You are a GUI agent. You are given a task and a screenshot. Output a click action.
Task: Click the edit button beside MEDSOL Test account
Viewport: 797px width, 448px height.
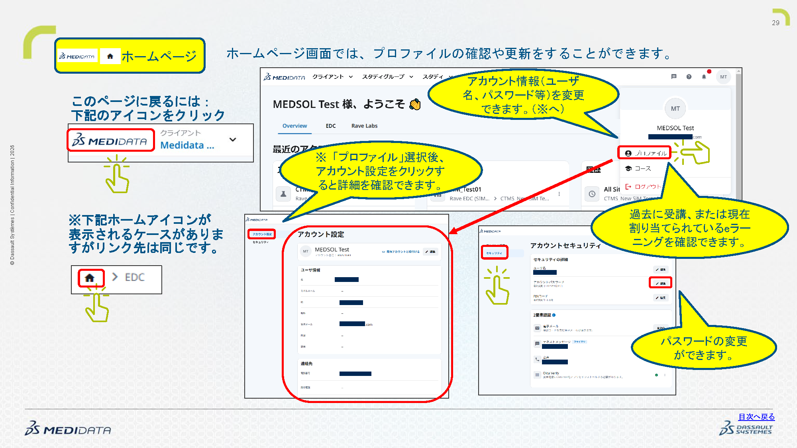pyautogui.click(x=430, y=252)
